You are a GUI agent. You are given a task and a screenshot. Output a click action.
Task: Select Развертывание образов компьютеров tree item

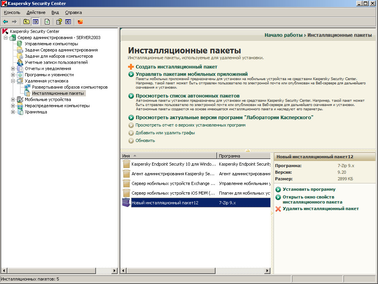70,87
